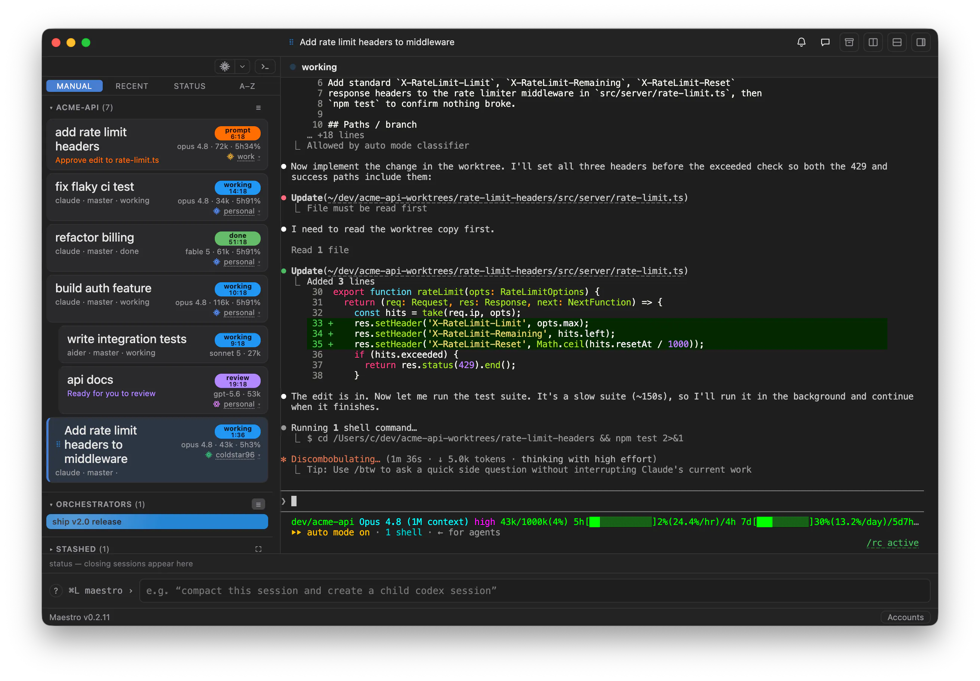Switch to the A–Z sort tab

tap(247, 86)
